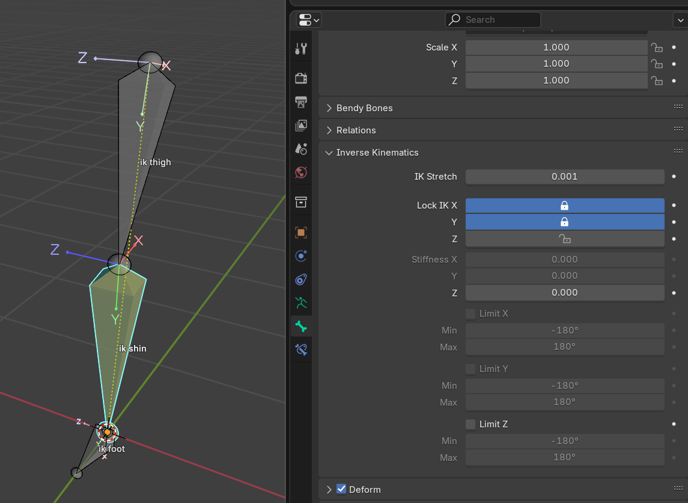Click the Scale X value field

point(556,47)
